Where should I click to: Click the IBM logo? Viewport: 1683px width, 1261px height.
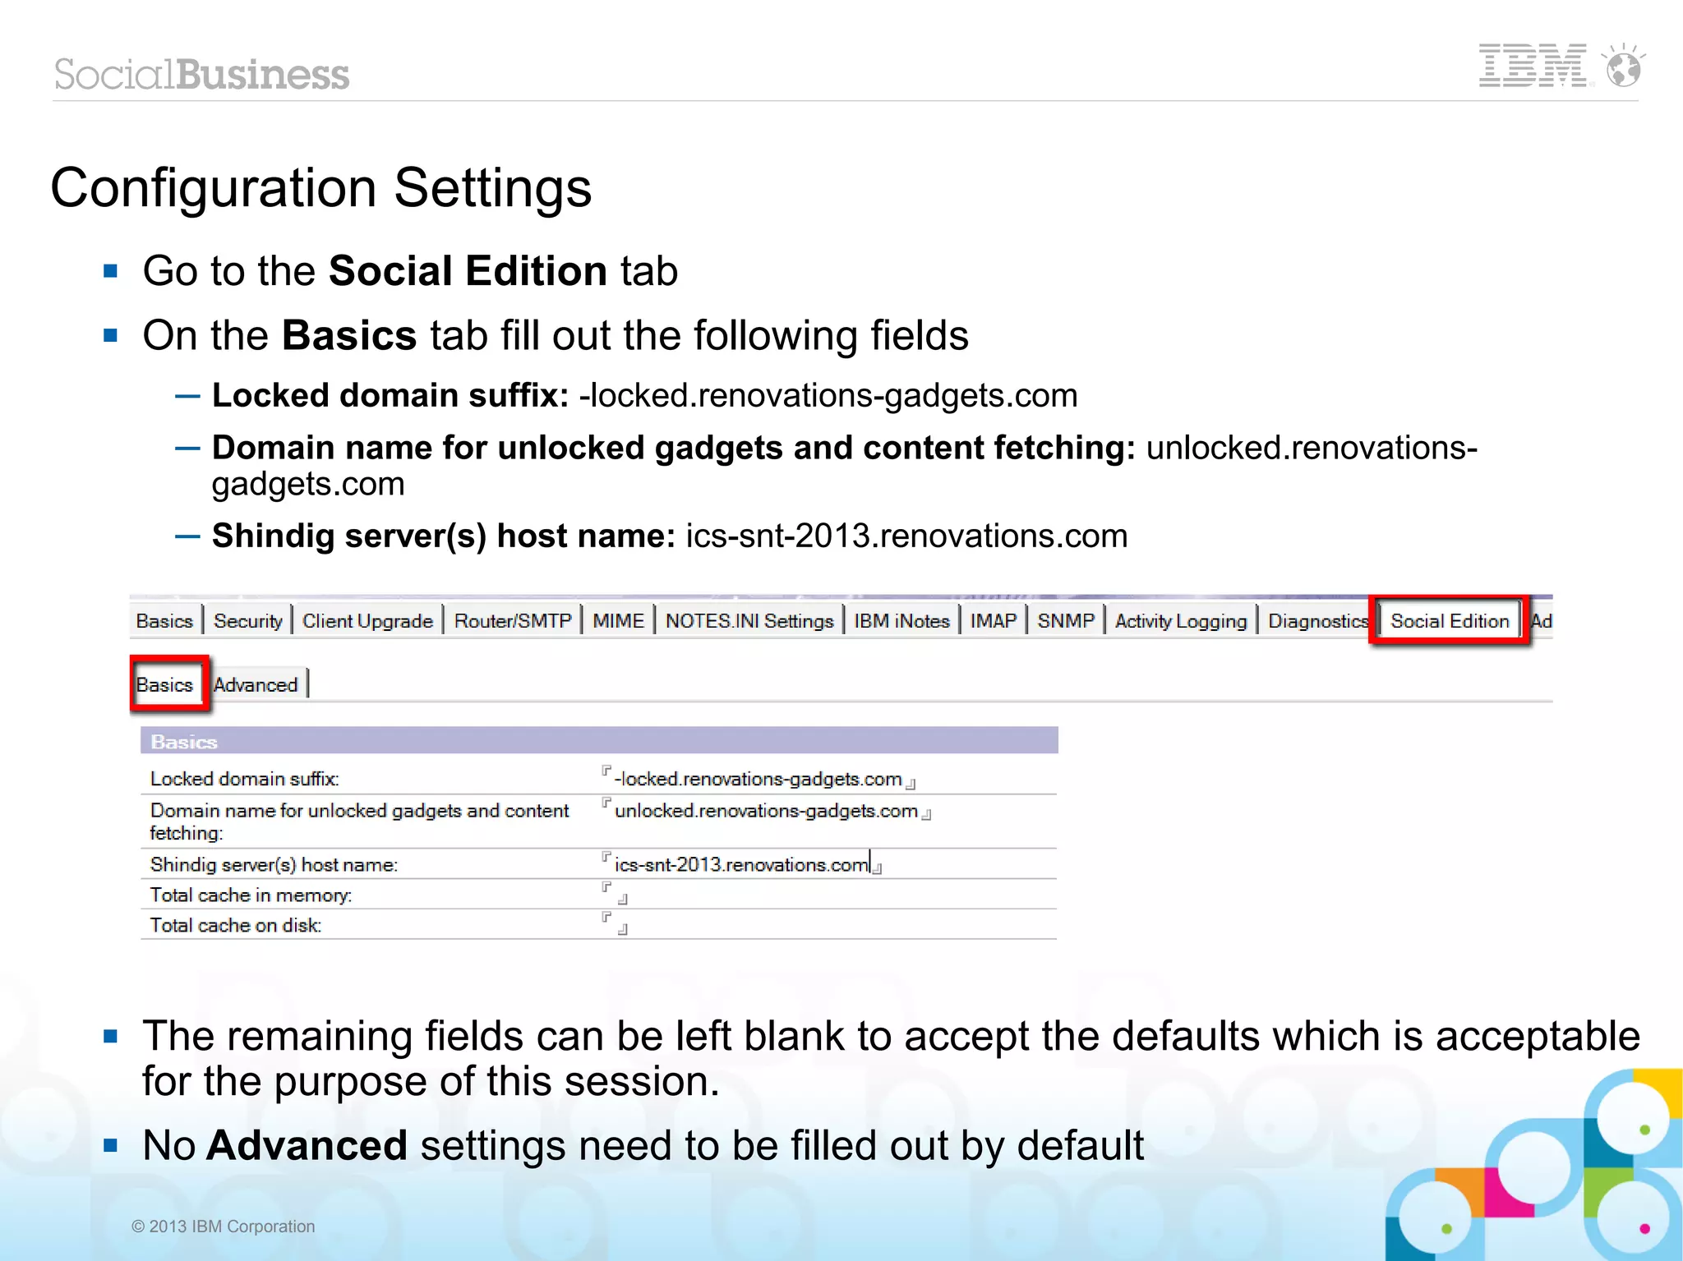click(x=1533, y=66)
